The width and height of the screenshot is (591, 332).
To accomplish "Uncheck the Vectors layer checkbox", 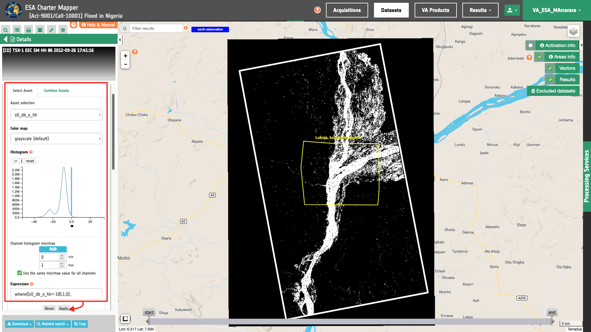I will (x=550, y=68).
